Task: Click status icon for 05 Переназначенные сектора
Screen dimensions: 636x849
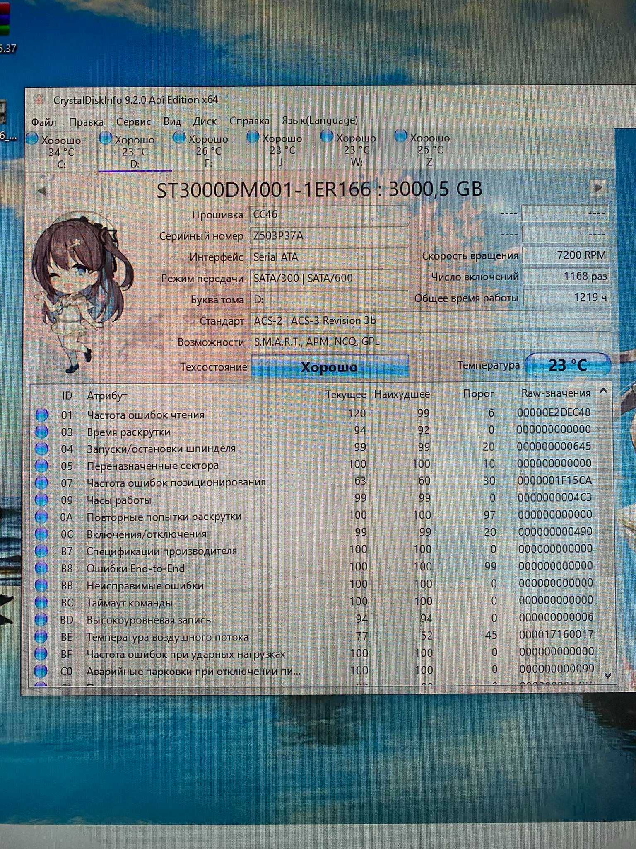Action: (x=41, y=466)
